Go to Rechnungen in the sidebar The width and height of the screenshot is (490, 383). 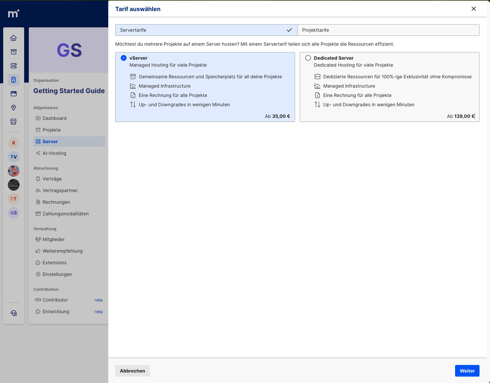tap(56, 202)
